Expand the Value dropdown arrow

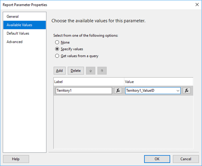tap(178, 91)
